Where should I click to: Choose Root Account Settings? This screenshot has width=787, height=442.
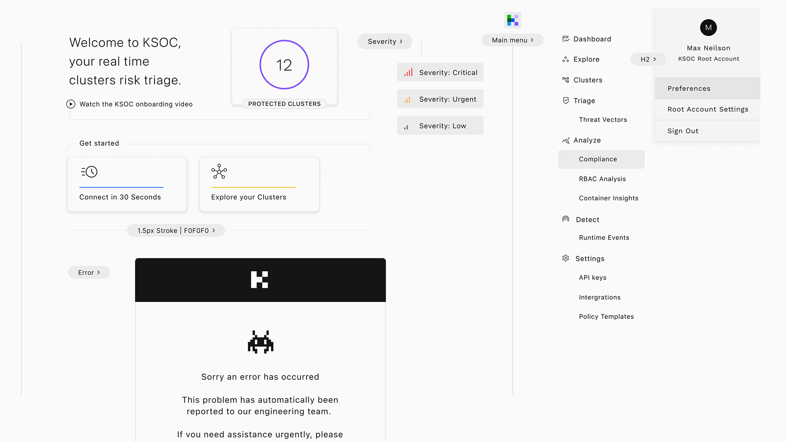pyautogui.click(x=707, y=109)
